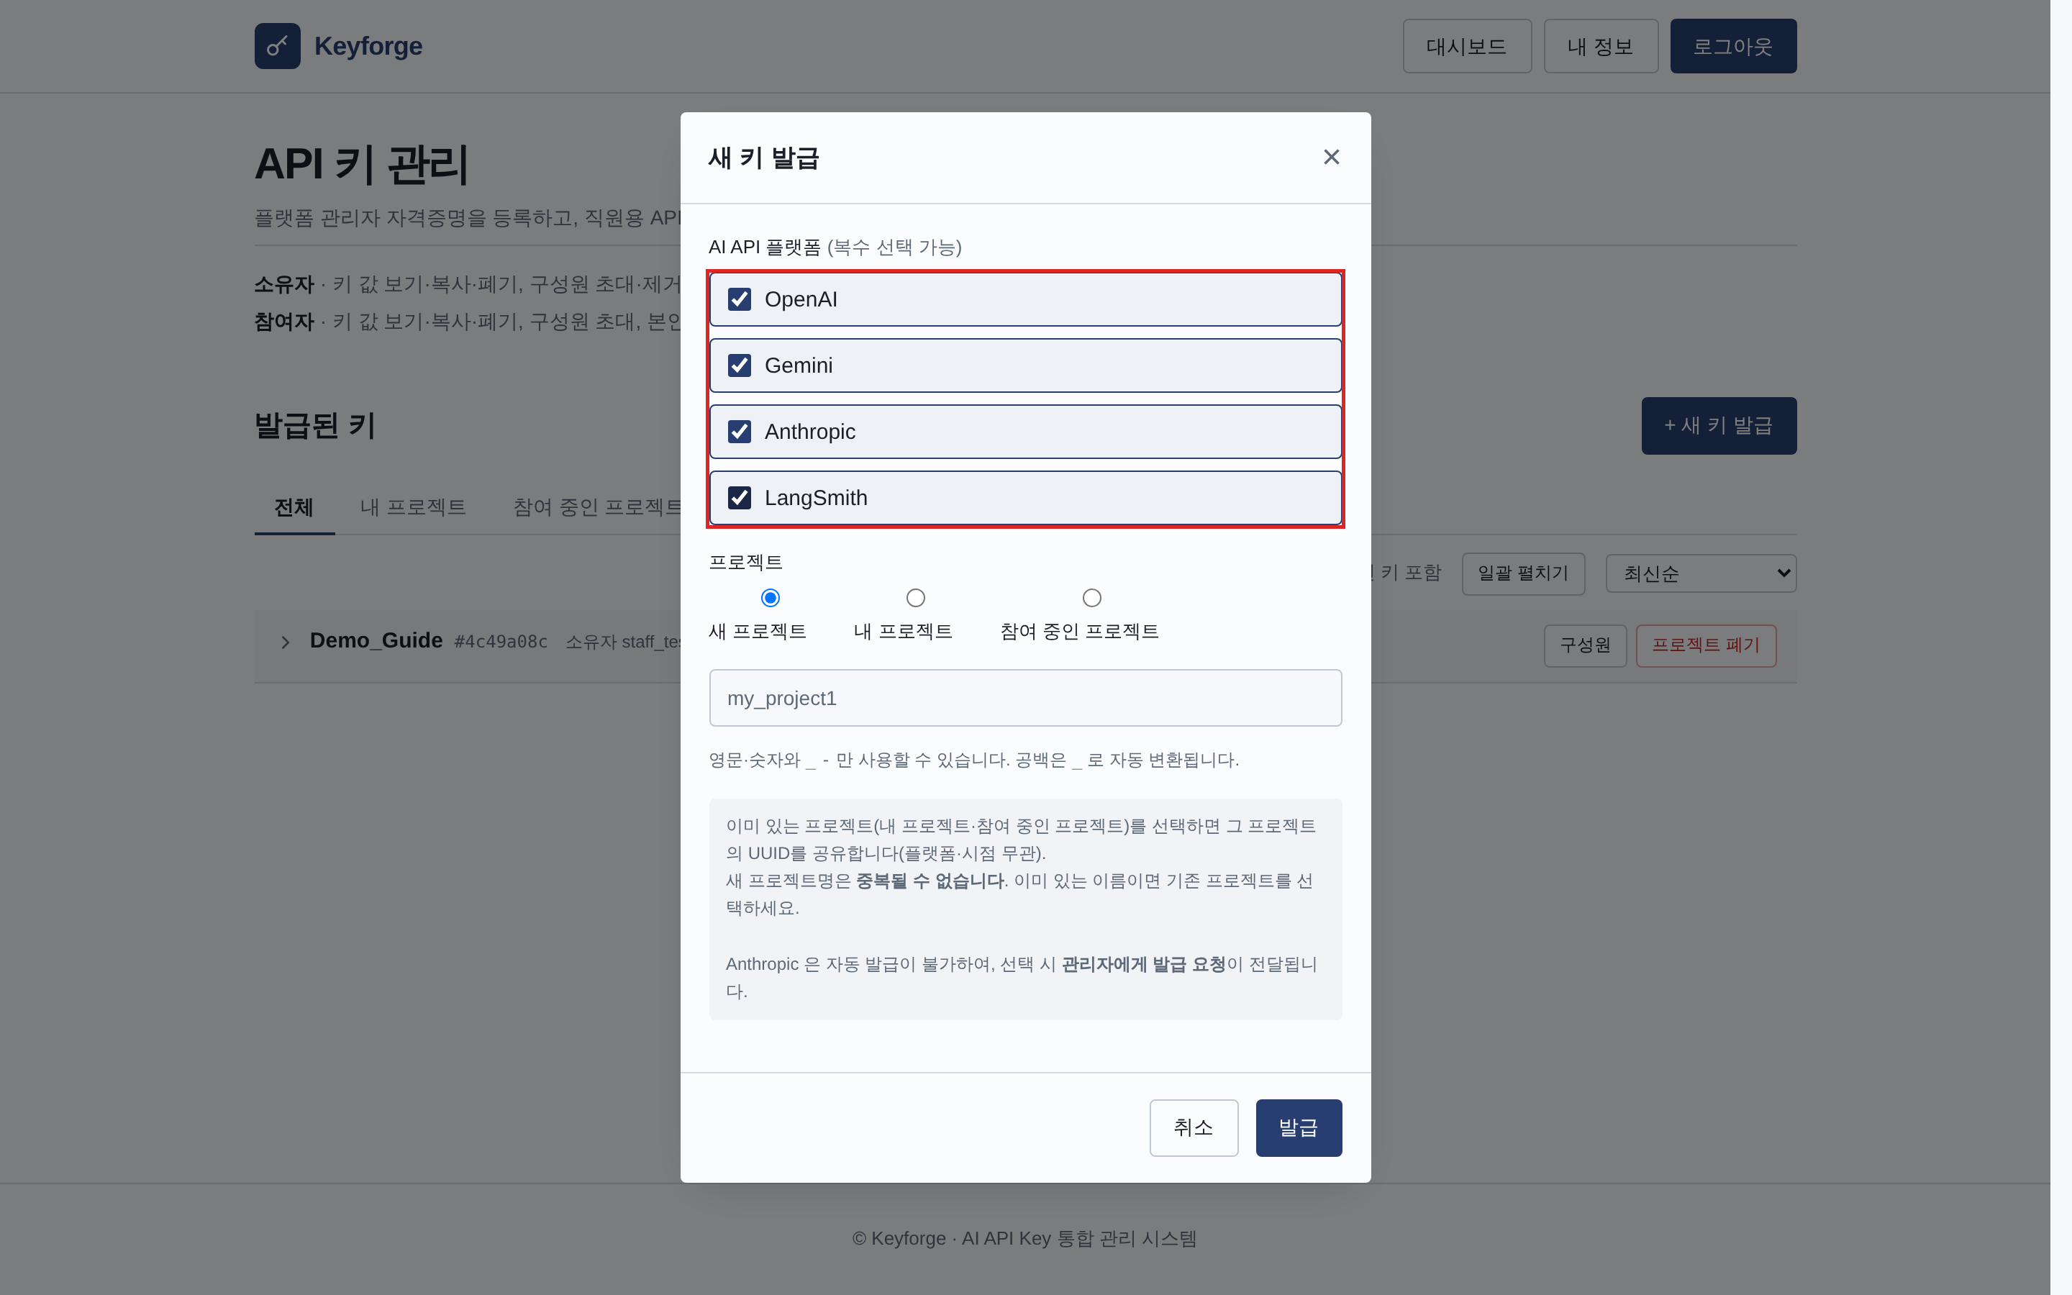Viewport: 2072px width, 1295px height.
Task: Click the 프로젝트 폐기 button
Action: (1706, 645)
